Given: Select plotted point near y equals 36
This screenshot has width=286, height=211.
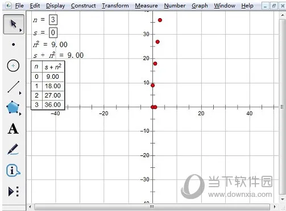Looking at the screenshot, I should [160, 20].
